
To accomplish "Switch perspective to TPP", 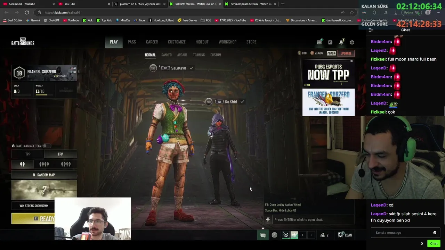I will point(28,154).
